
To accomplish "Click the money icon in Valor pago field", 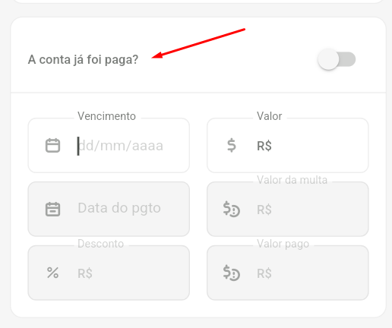I will (232, 273).
